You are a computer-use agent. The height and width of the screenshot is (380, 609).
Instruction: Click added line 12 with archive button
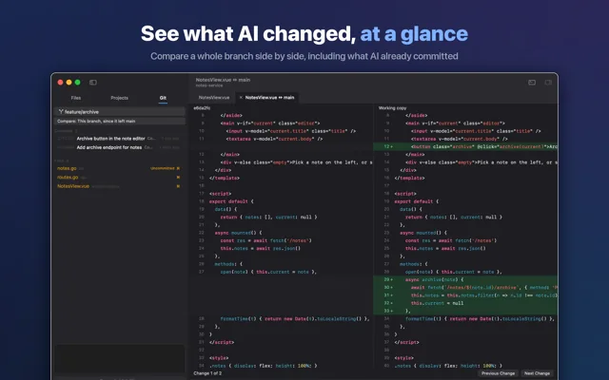(x=465, y=146)
